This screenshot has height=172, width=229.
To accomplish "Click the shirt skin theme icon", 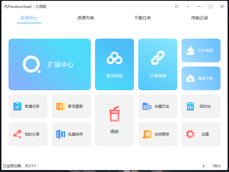I will pyautogui.click(x=177, y=6).
